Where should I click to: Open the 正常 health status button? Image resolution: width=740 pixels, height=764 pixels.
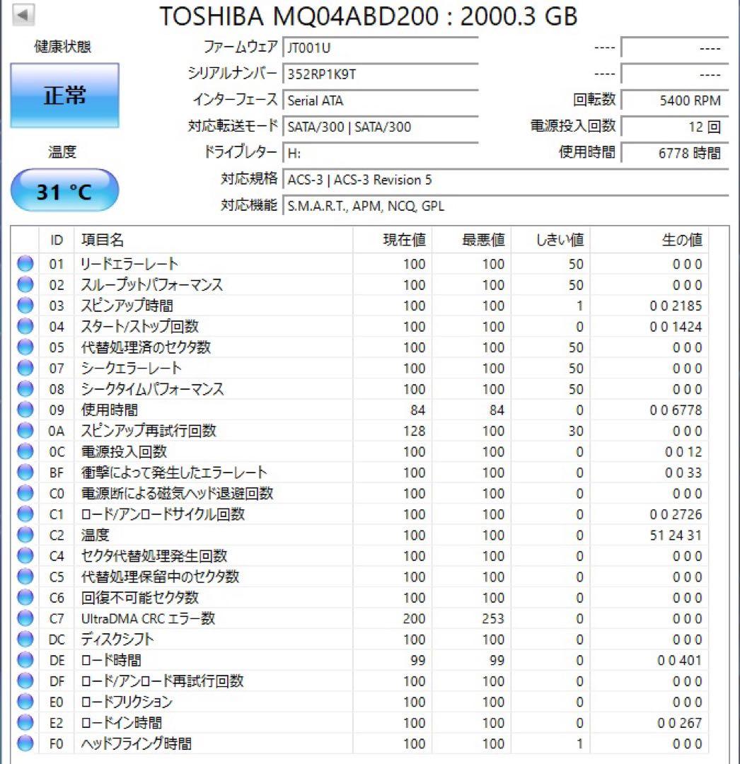point(65,95)
